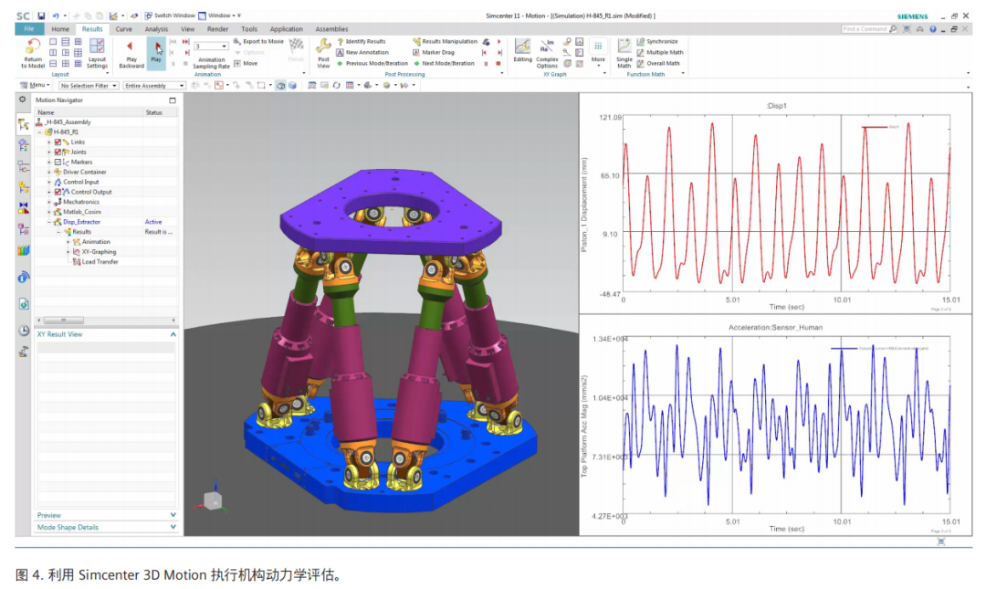Screen dimensions: 986x589
Task: Open Complex Options
Action: click(x=547, y=53)
